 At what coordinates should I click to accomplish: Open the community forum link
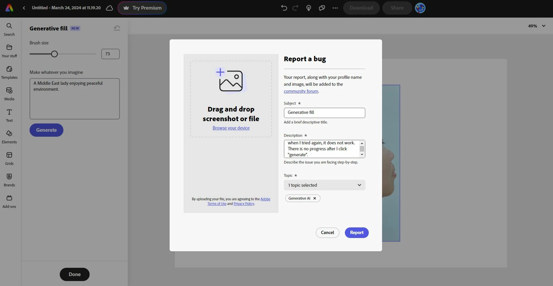(x=301, y=91)
